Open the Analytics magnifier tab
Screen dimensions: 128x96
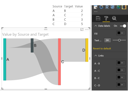click(x=114, y=18)
